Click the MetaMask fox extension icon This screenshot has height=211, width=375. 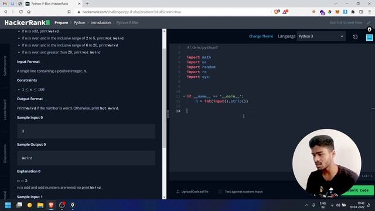point(337,12)
